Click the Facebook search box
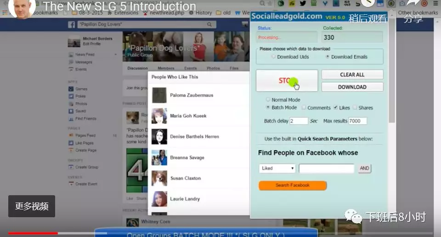This screenshot has height=237, width=441. tap(146, 24)
